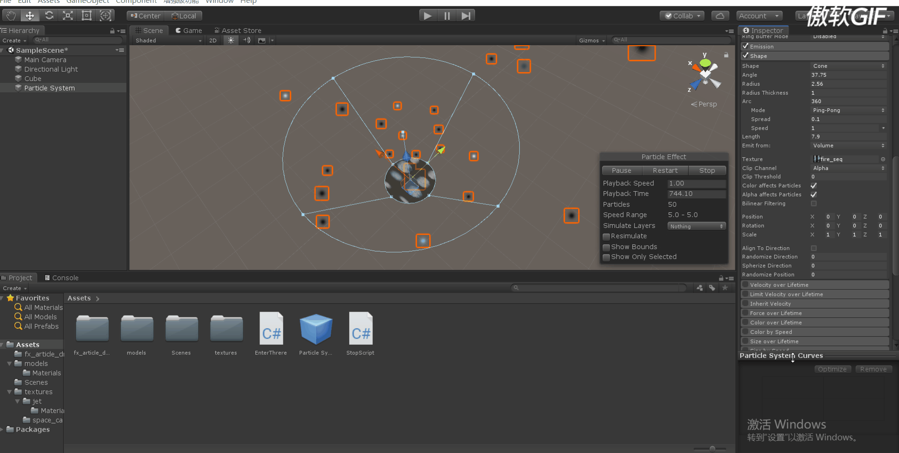Open the Collab dropdown
Image resolution: width=899 pixels, height=453 pixels.
click(x=682, y=16)
